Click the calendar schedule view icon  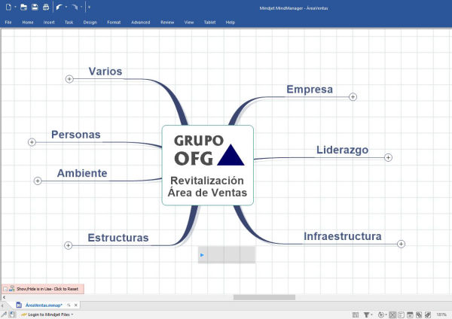410,315
